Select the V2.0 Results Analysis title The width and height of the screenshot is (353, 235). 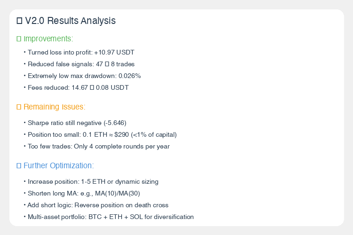tap(70, 21)
